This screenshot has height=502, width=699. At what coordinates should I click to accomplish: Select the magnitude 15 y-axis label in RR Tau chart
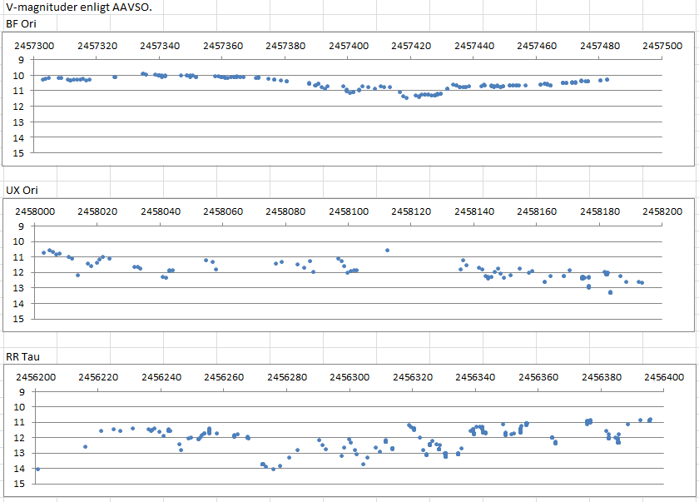19,484
